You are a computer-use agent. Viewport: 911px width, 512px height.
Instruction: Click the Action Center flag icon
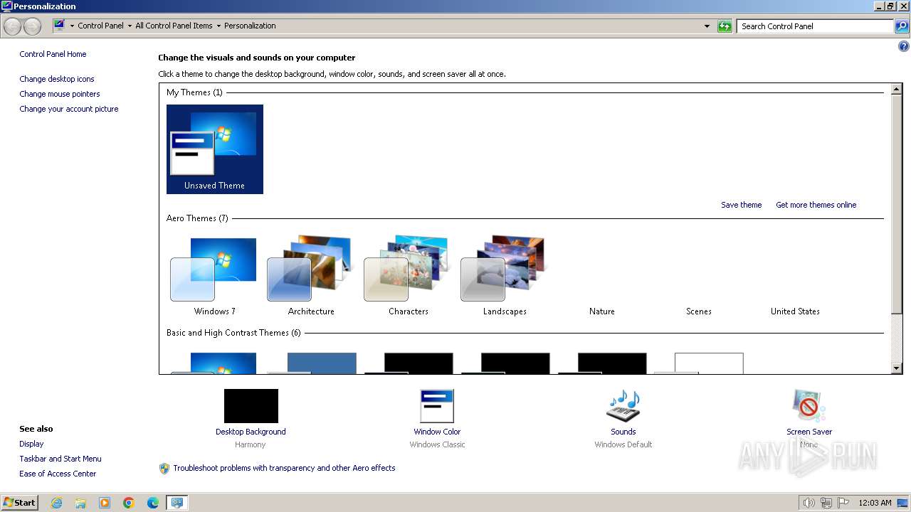coord(843,503)
